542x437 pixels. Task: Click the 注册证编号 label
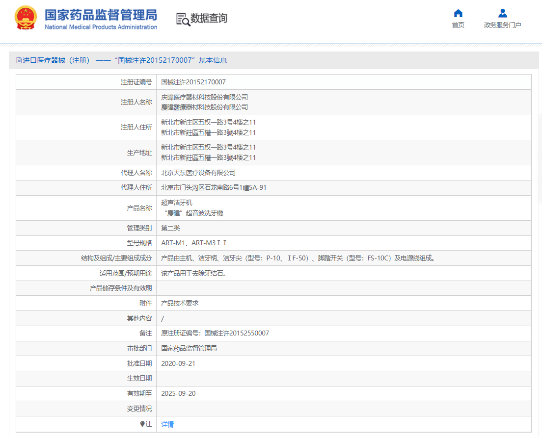(x=136, y=82)
